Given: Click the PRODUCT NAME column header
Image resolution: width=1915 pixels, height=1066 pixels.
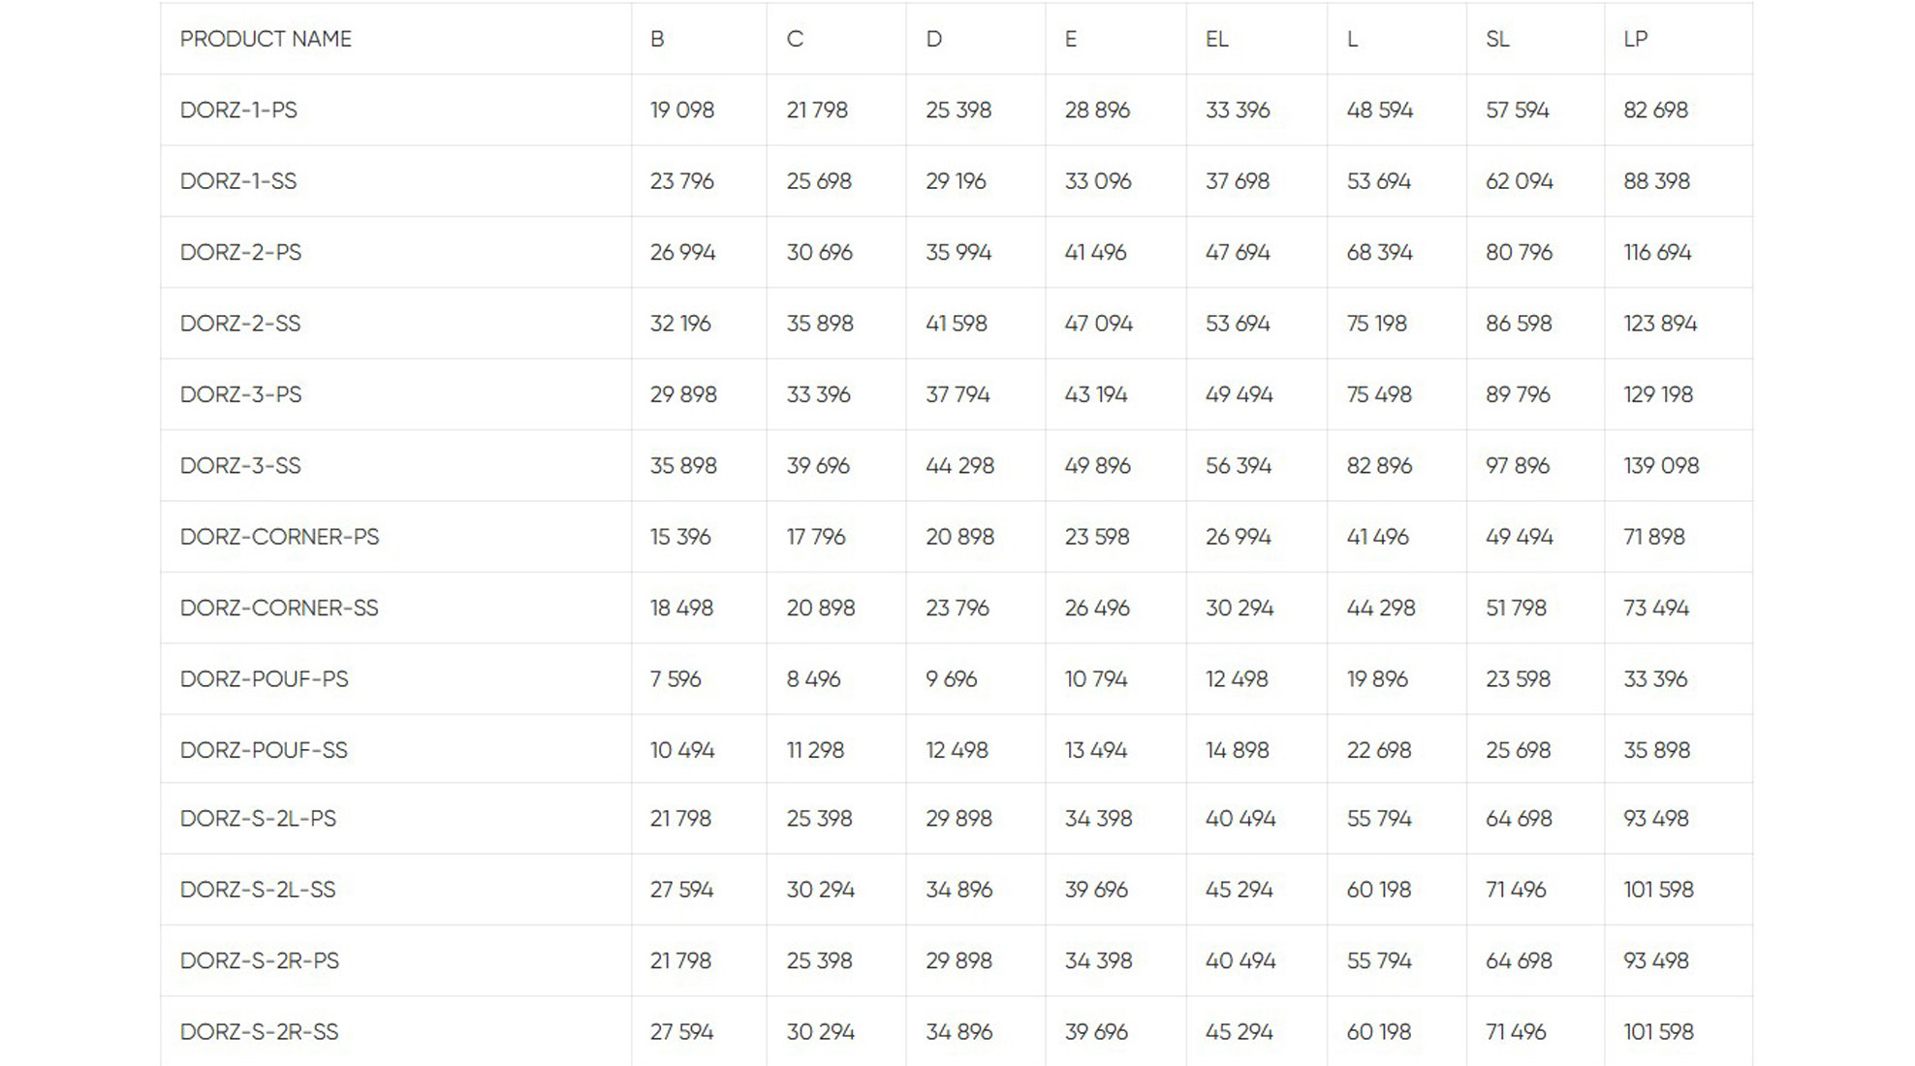Looking at the screenshot, I should click(x=266, y=39).
